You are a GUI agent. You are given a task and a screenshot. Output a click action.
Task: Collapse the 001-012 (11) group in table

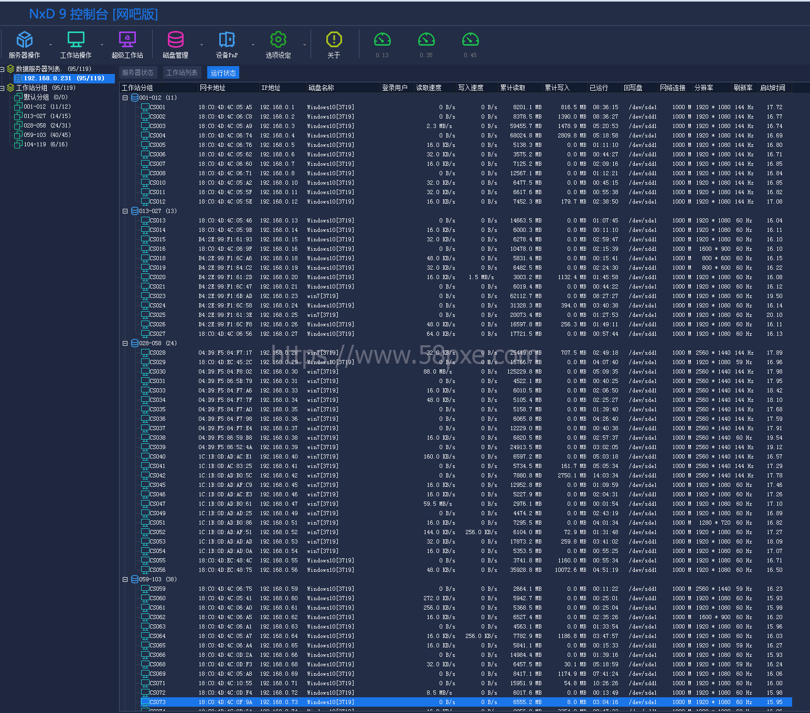pyautogui.click(x=125, y=98)
